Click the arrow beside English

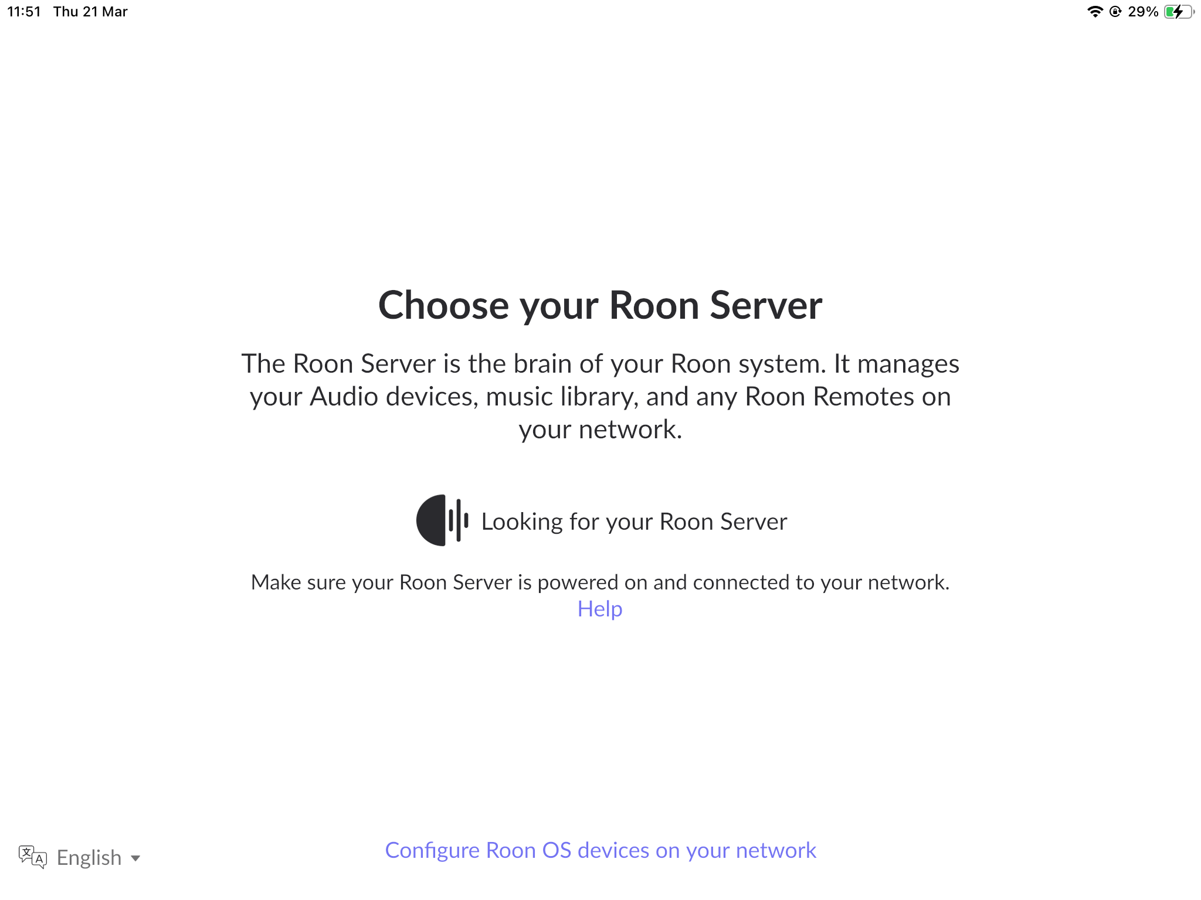[x=135, y=858]
